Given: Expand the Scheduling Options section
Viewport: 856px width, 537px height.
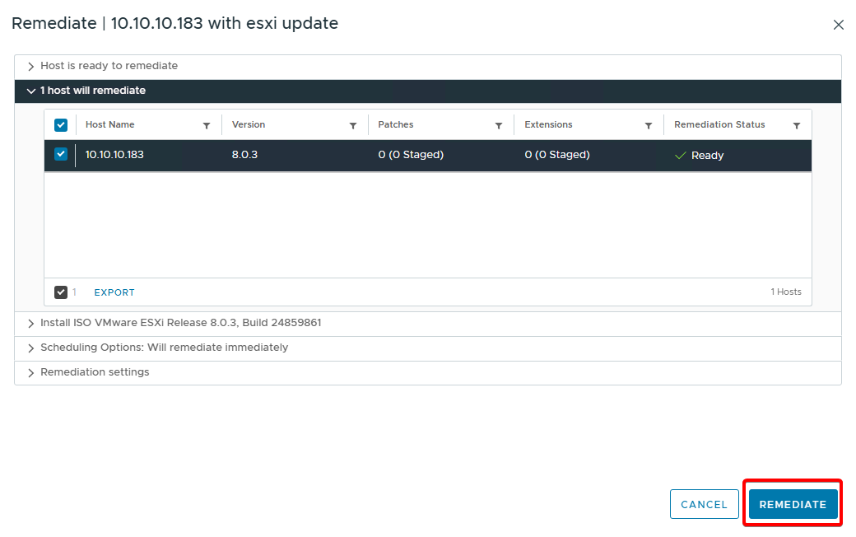Looking at the screenshot, I should [31, 348].
